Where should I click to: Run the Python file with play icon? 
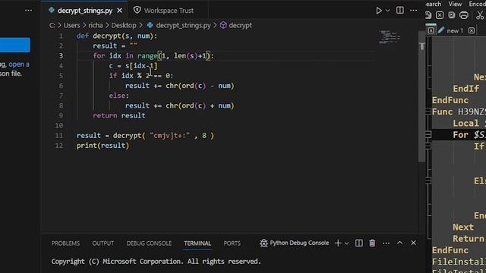tap(379, 11)
